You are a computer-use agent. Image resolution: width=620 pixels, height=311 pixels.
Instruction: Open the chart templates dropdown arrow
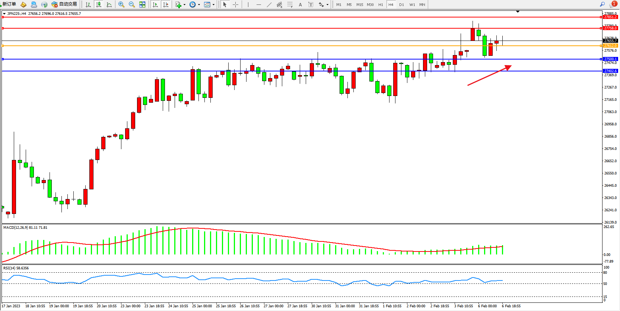(213, 5)
